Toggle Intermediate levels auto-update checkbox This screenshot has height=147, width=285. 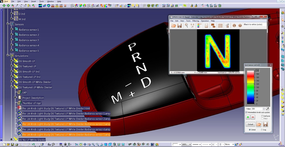(246, 112)
